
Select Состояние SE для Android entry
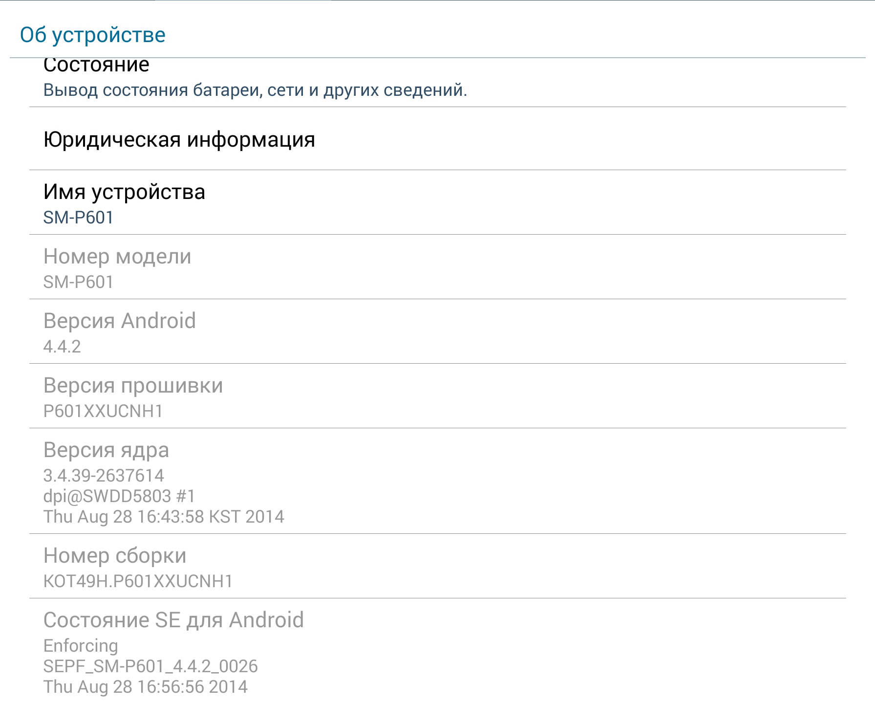coord(437,651)
